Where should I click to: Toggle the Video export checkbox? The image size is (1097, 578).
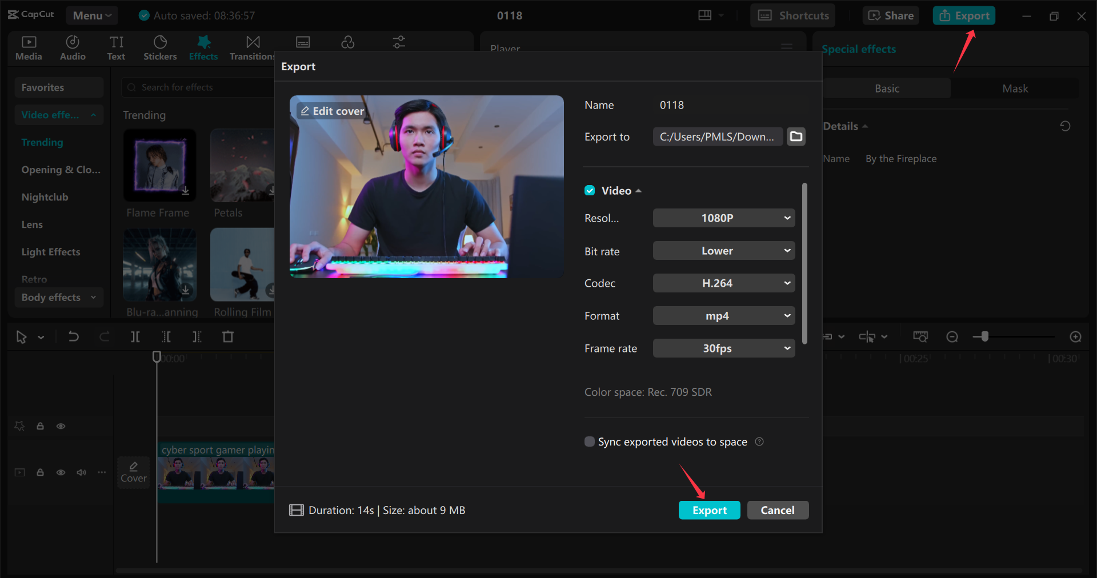coord(589,190)
